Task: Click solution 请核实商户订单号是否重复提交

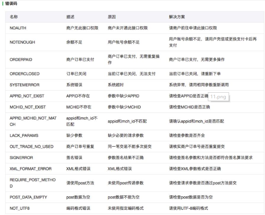Action: [x=197, y=147]
